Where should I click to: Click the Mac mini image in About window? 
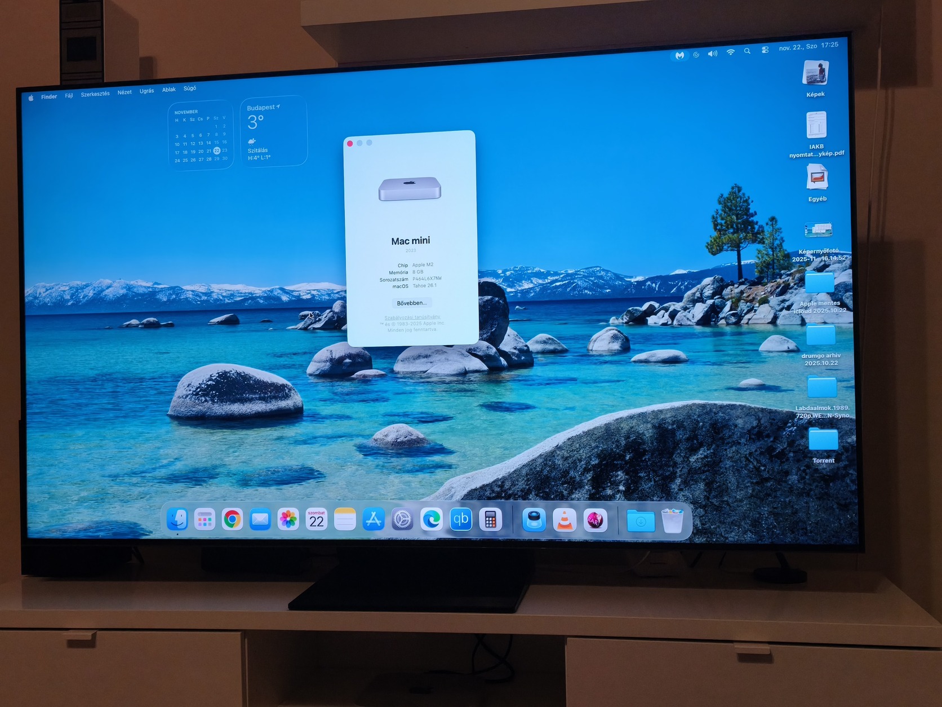click(410, 189)
